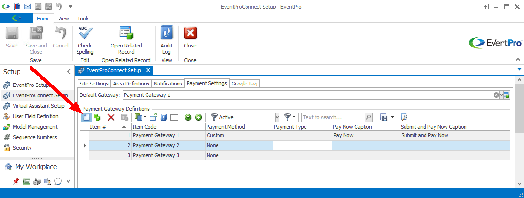Screen dimensions: 524x198
Task: Open the quick access toolbar customize dropdown
Action: pos(70,6)
